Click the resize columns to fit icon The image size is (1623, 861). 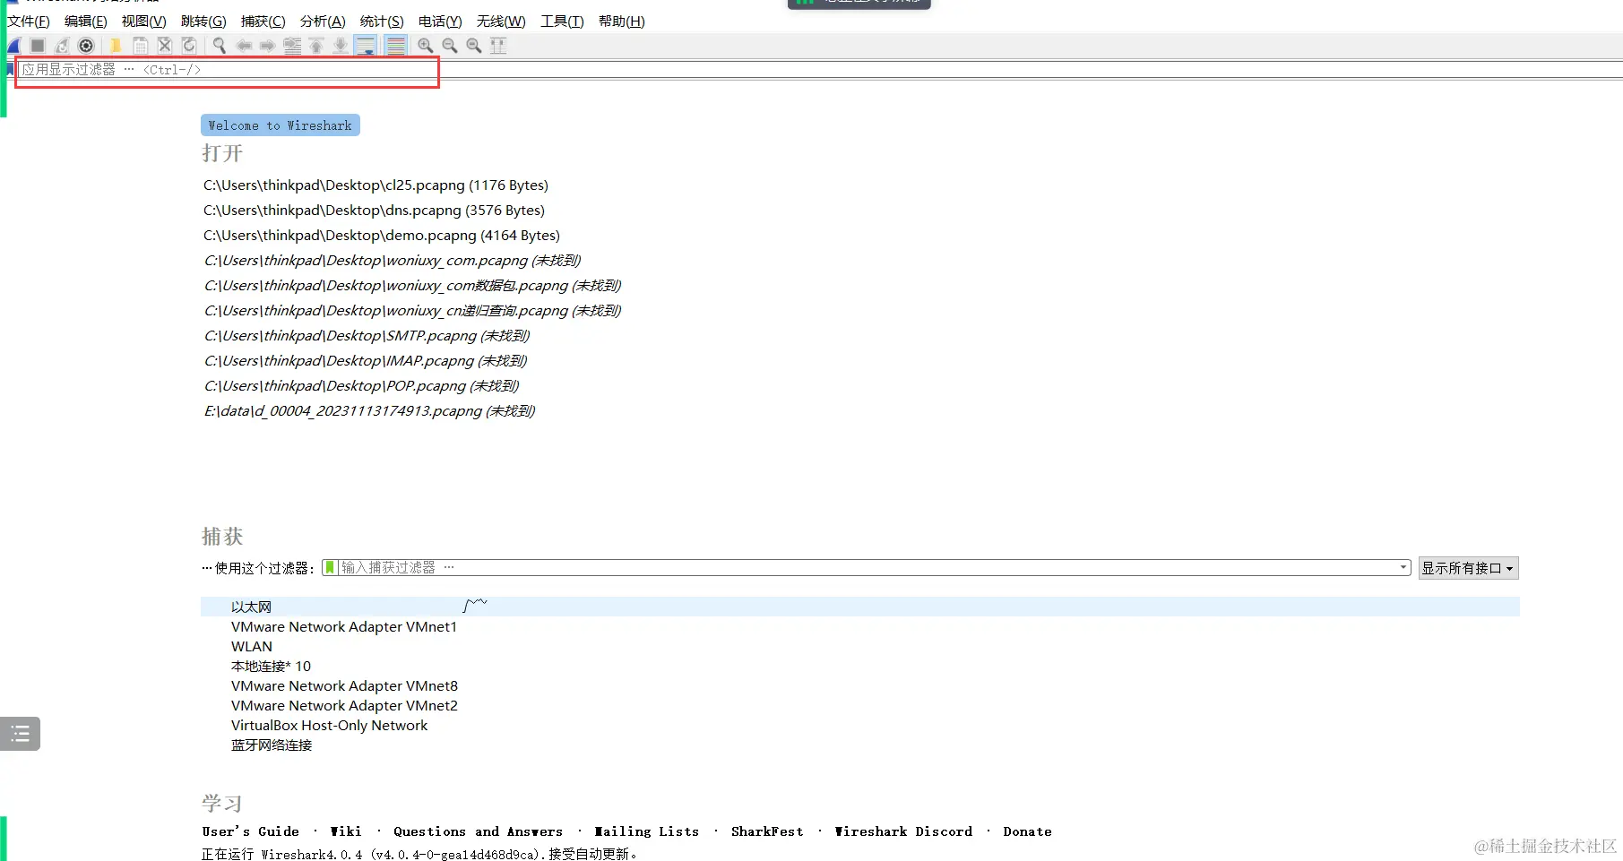(498, 46)
